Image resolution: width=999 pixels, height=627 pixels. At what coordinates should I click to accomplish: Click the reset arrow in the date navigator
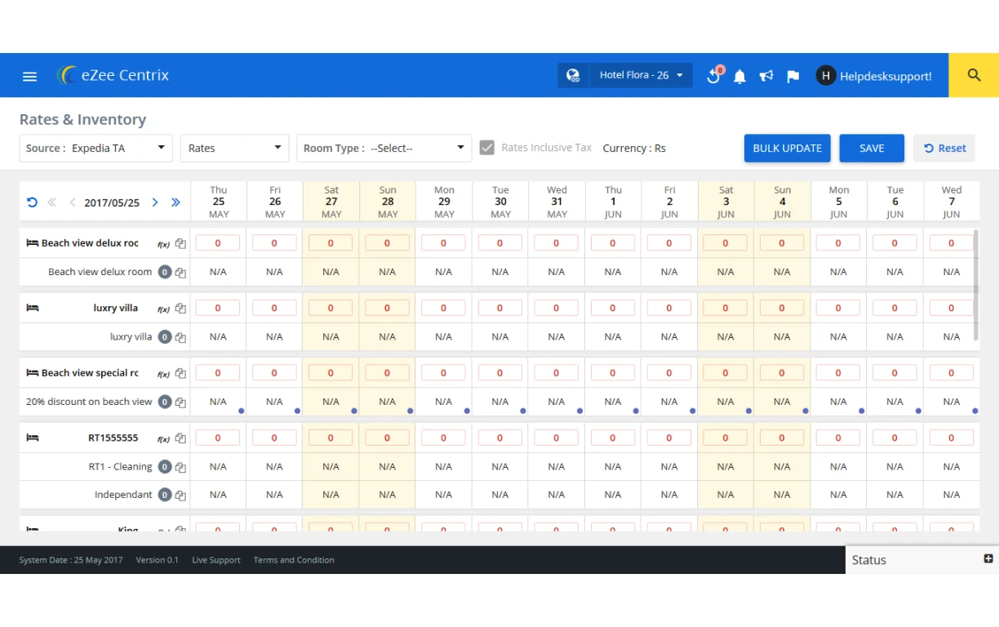(x=32, y=202)
